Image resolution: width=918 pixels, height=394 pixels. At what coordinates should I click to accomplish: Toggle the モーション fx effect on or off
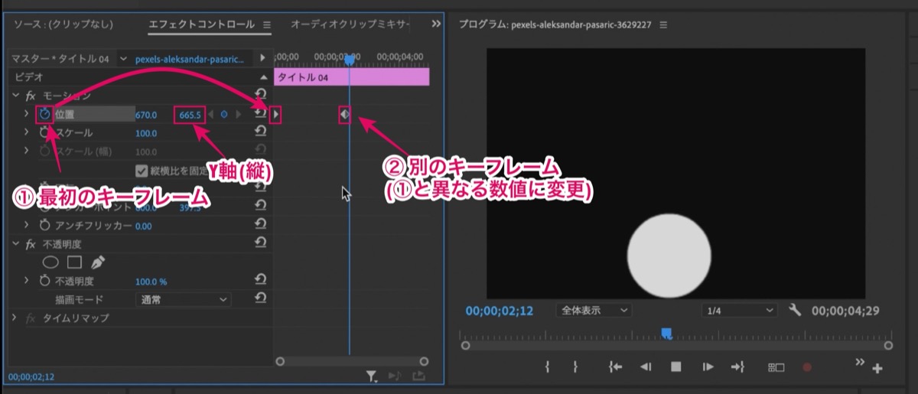point(31,96)
